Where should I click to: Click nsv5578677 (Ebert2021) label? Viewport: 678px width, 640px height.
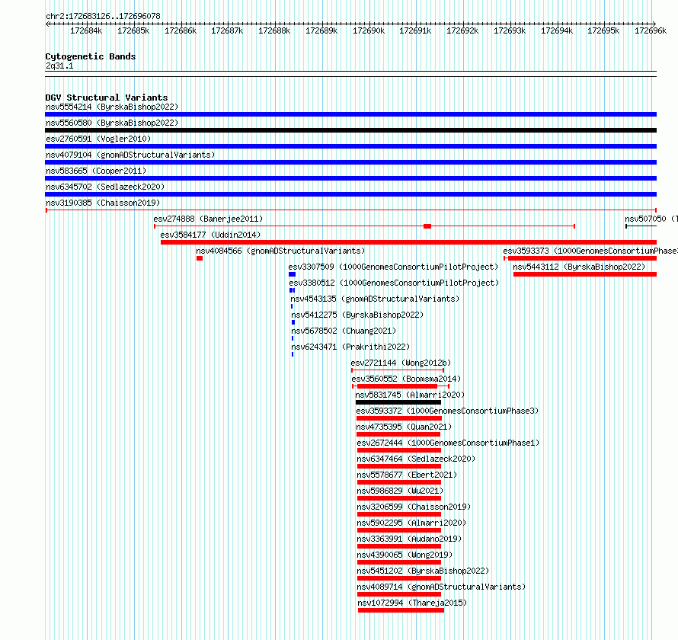coord(407,475)
